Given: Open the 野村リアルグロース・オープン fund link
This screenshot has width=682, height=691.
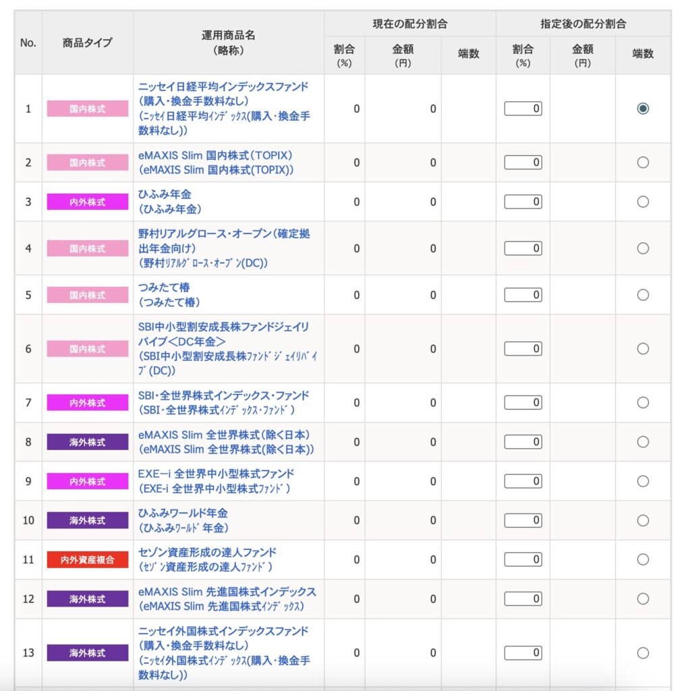Looking at the screenshot, I should (x=224, y=233).
